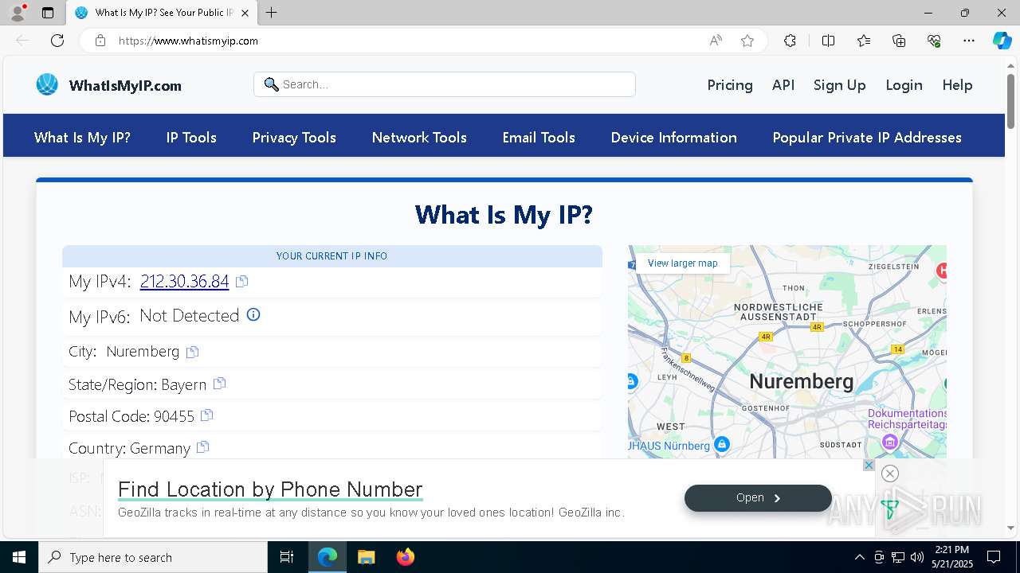
Task: Click the Sign Up link
Action: point(839,85)
